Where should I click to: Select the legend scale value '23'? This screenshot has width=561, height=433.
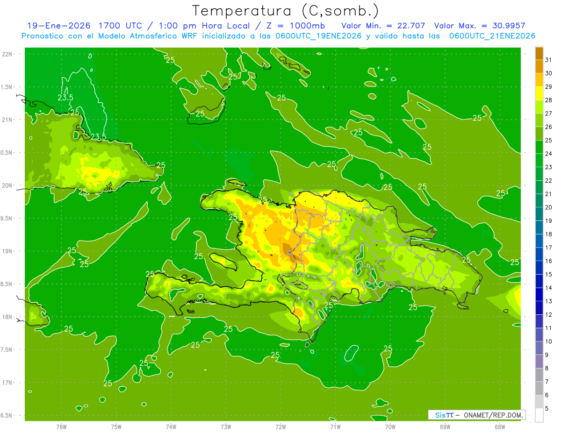(549, 167)
